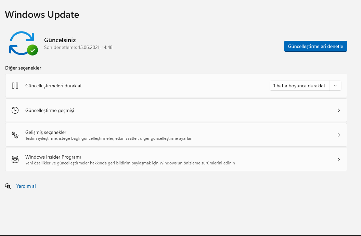
Task: Click the Windows Update page heading
Action: pyautogui.click(x=42, y=14)
